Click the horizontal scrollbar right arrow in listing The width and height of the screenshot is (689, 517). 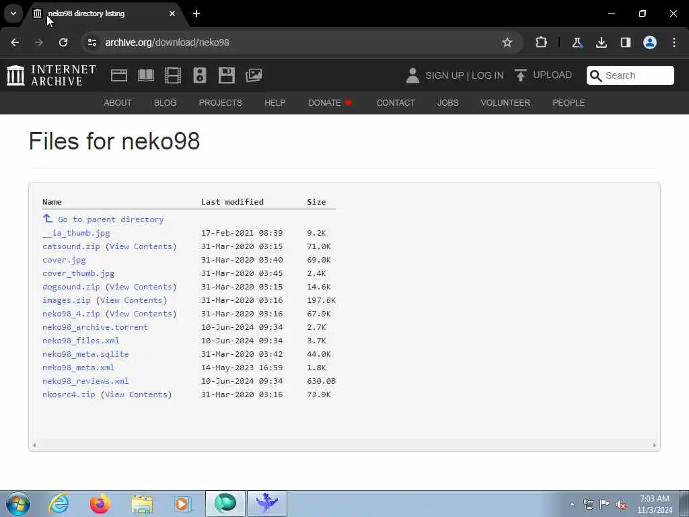654,446
